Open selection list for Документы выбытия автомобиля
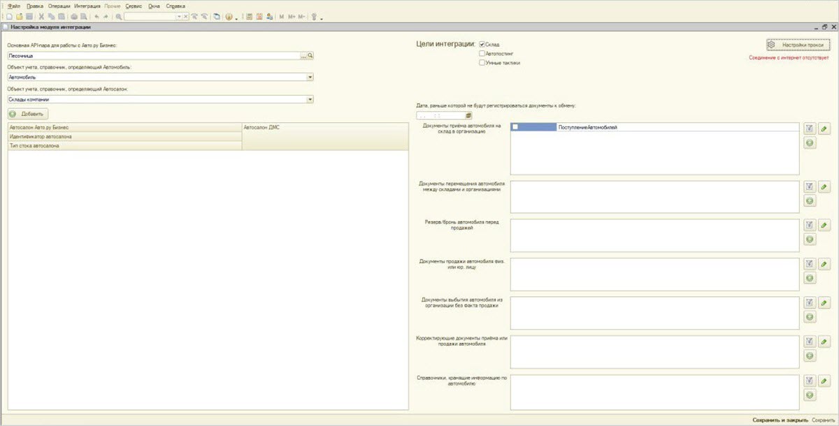 coord(810,302)
